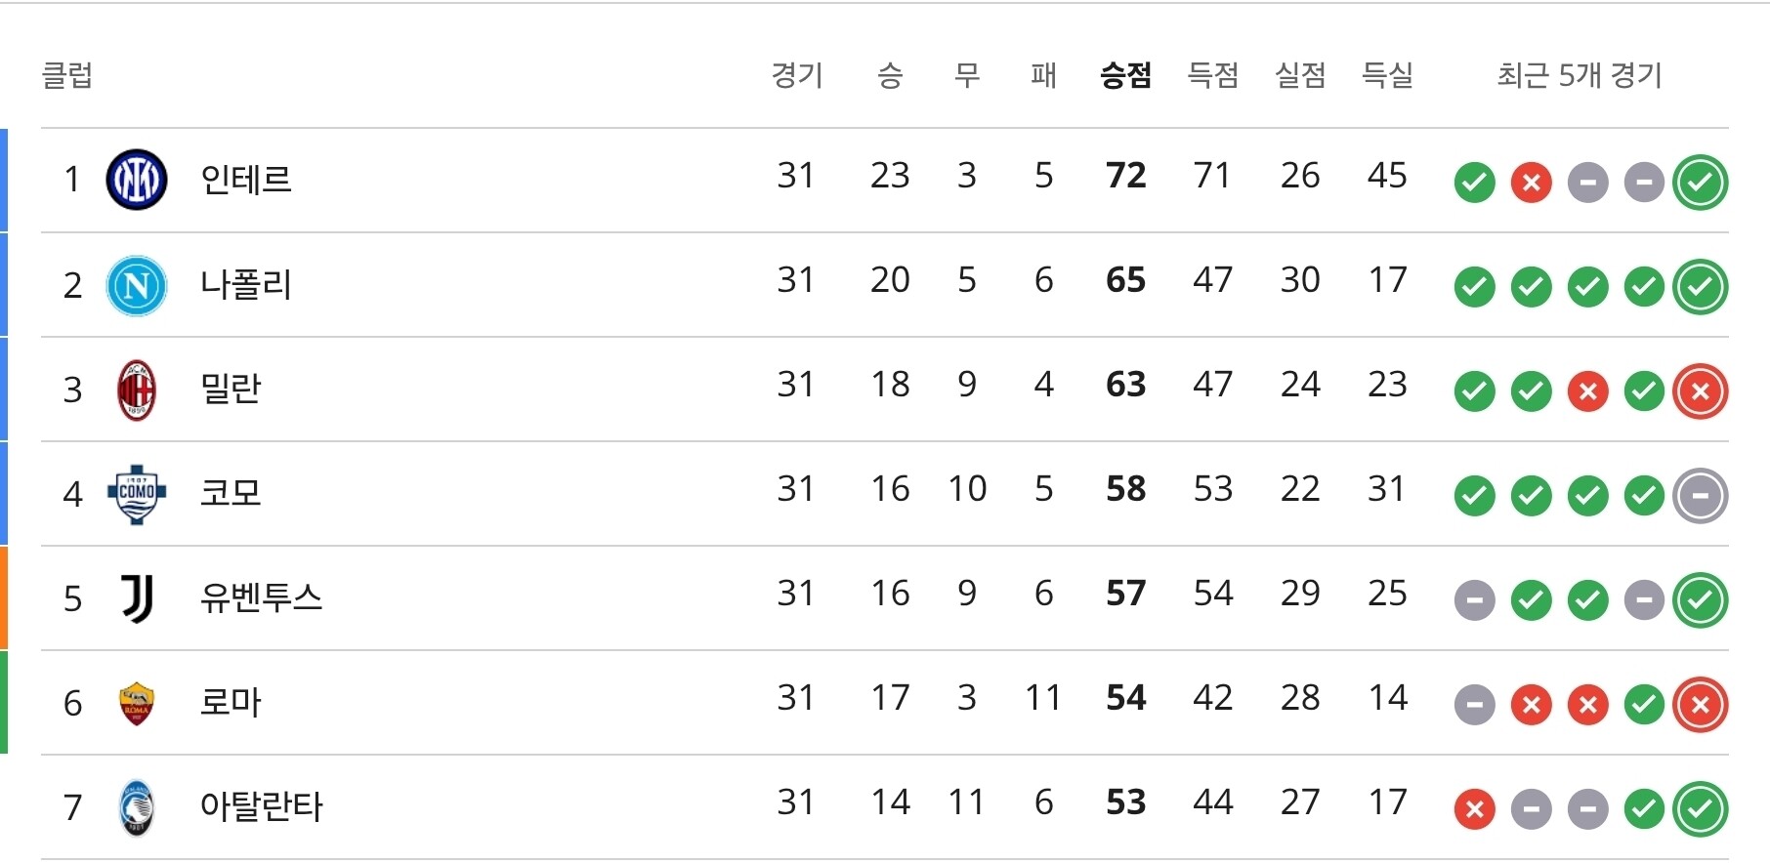Open the 인테르 team link

coord(246,180)
